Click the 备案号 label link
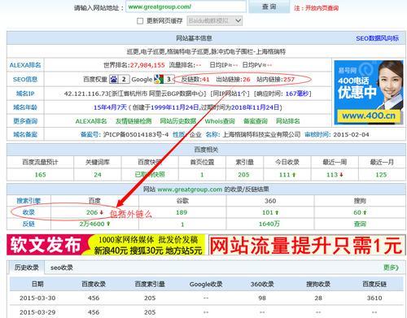Viewport: 407px width, 318px height. pyautogui.click(x=90, y=134)
